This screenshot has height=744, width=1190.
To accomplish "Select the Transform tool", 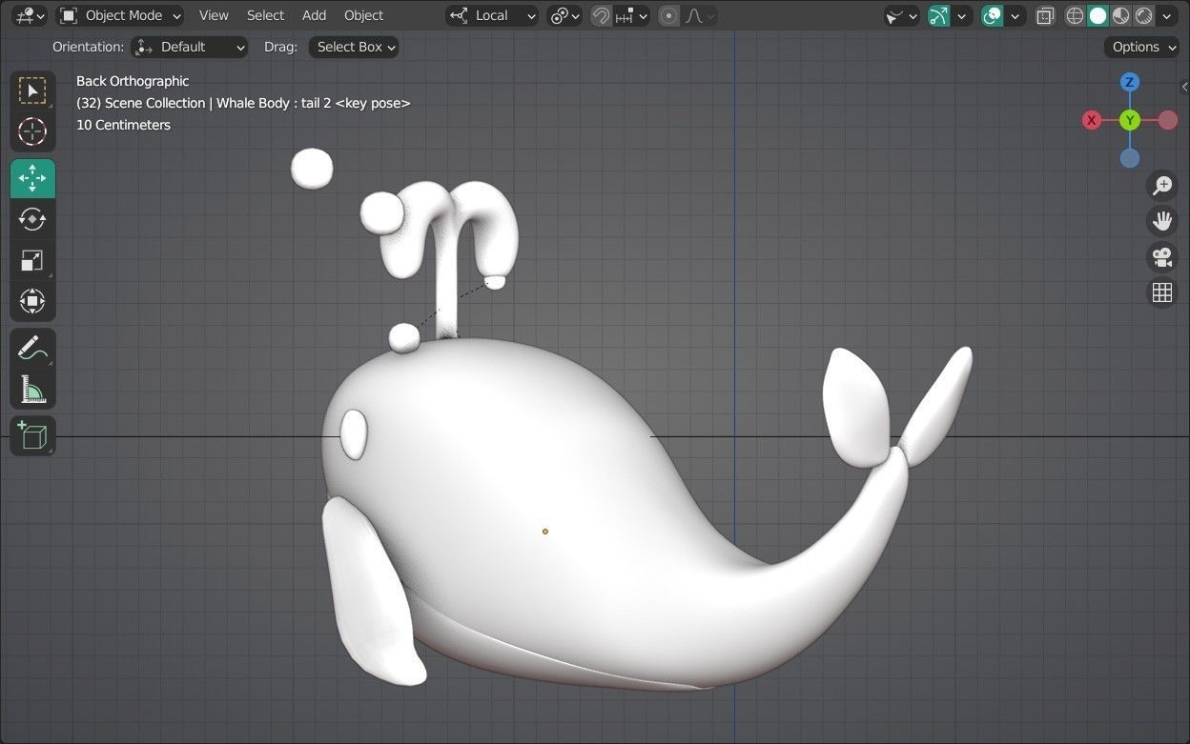I will click(32, 301).
